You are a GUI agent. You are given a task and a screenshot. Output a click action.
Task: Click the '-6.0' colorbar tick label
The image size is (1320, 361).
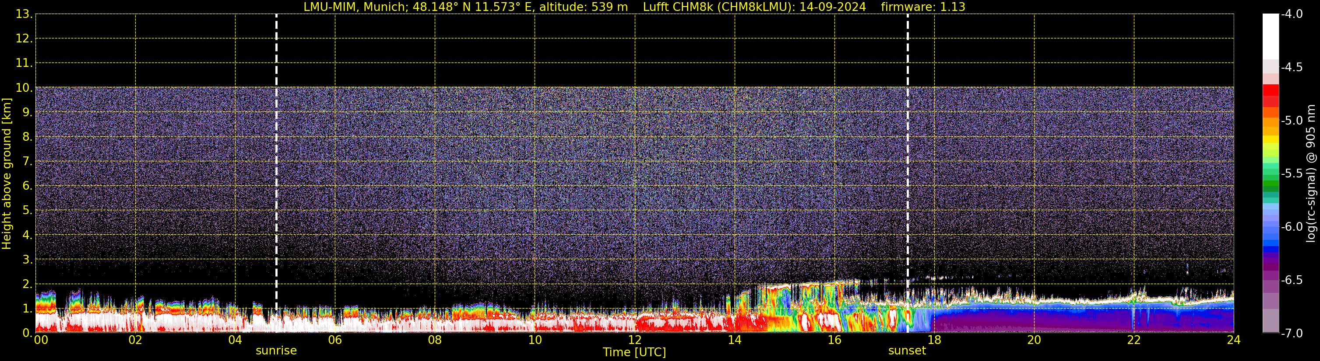click(x=1292, y=227)
